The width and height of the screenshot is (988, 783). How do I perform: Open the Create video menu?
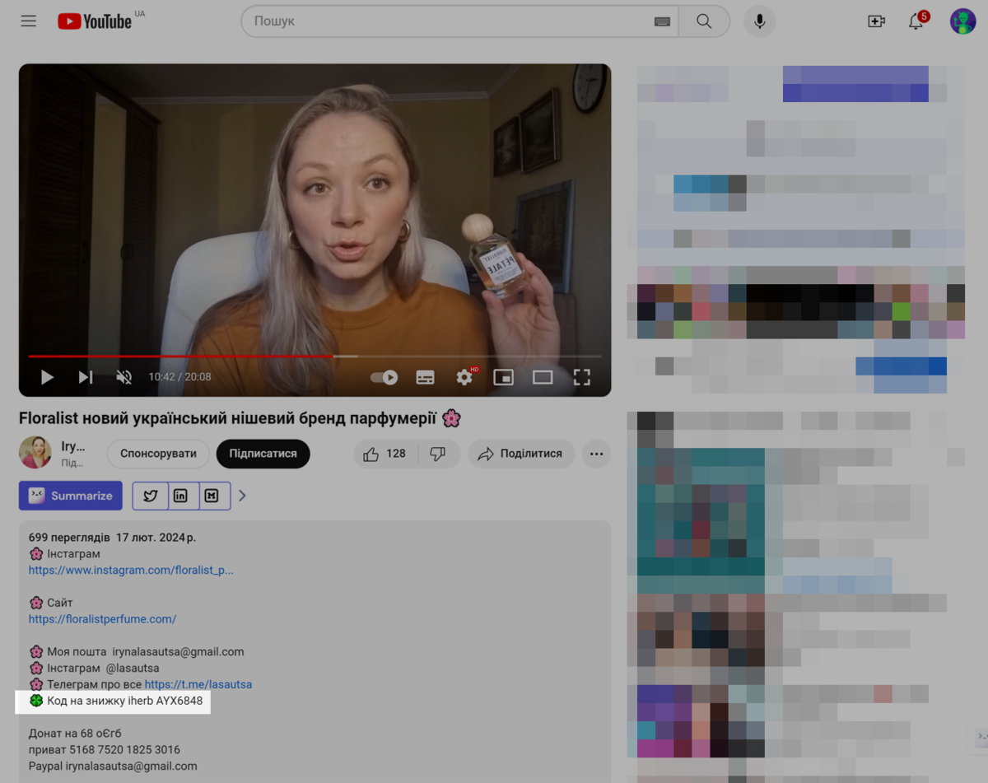[x=876, y=21]
